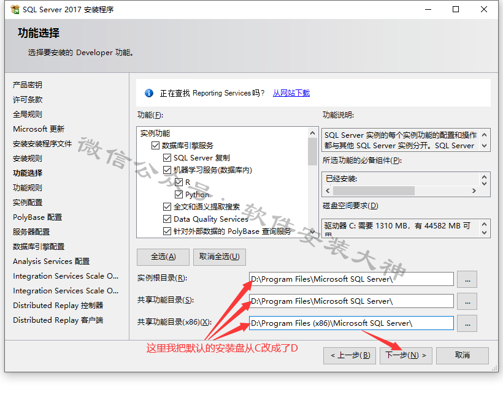Maximize the SQL Server 2017 installer window
Viewport: 503px width, 395px height.
[456, 10]
